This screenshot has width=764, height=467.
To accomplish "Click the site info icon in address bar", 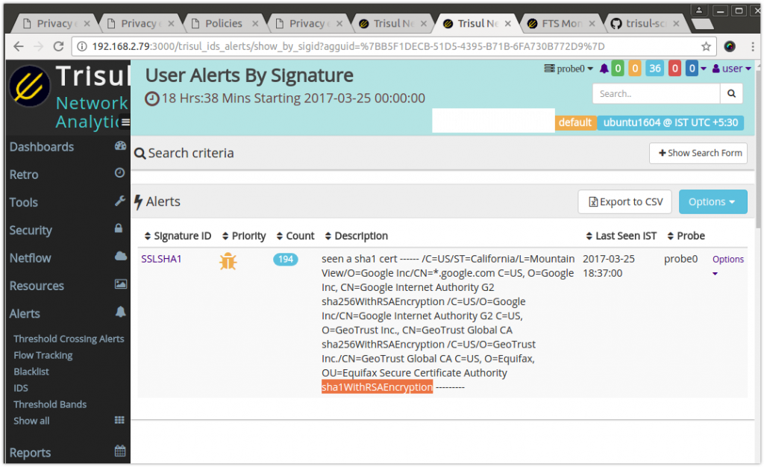I will pyautogui.click(x=82, y=46).
